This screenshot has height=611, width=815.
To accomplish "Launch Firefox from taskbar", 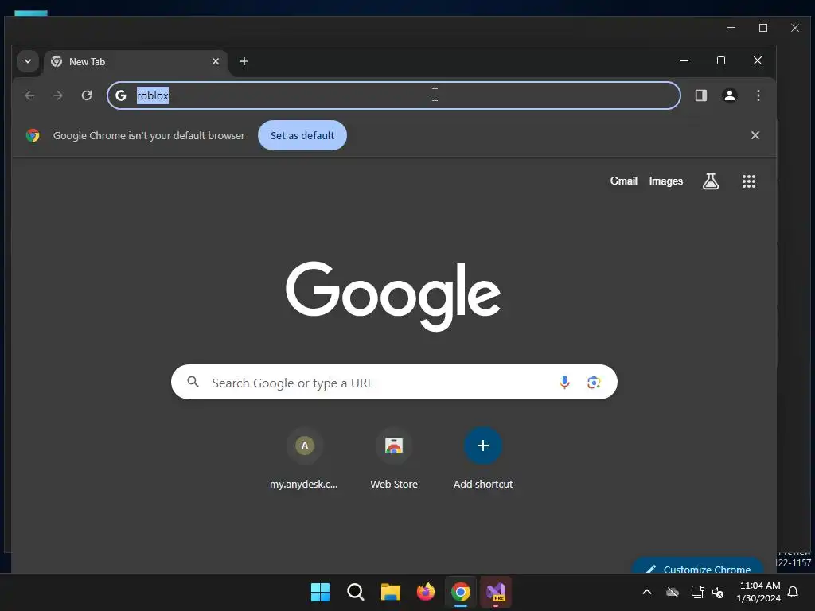I will pyautogui.click(x=426, y=592).
